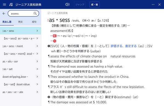The width and height of the screenshot is (164, 106).
Task: Switch to the 例文 tab
Action: [x=20, y=22]
